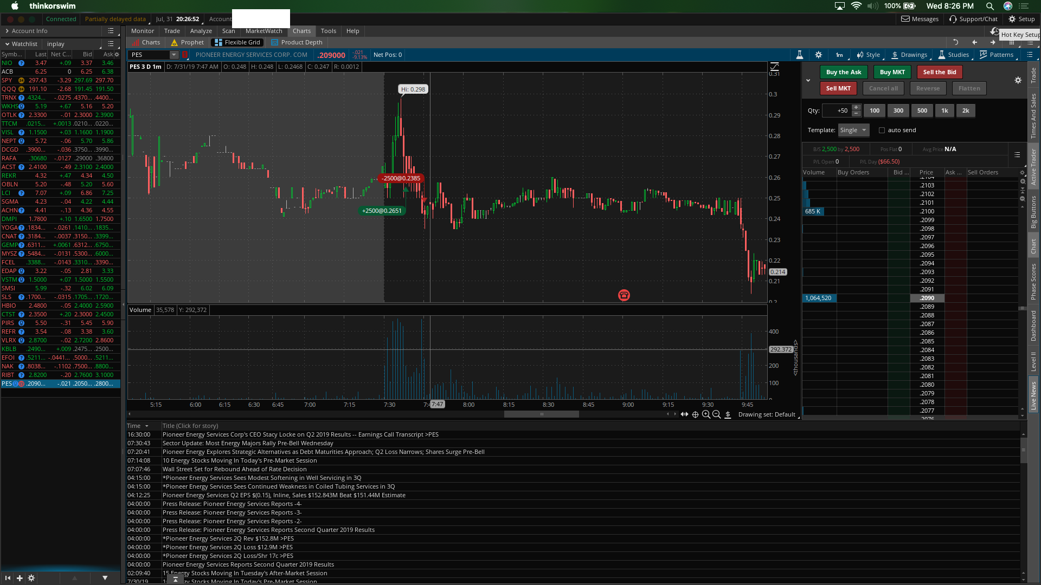Click the chart zoom out magnifier
The width and height of the screenshot is (1041, 585).
[x=716, y=414]
